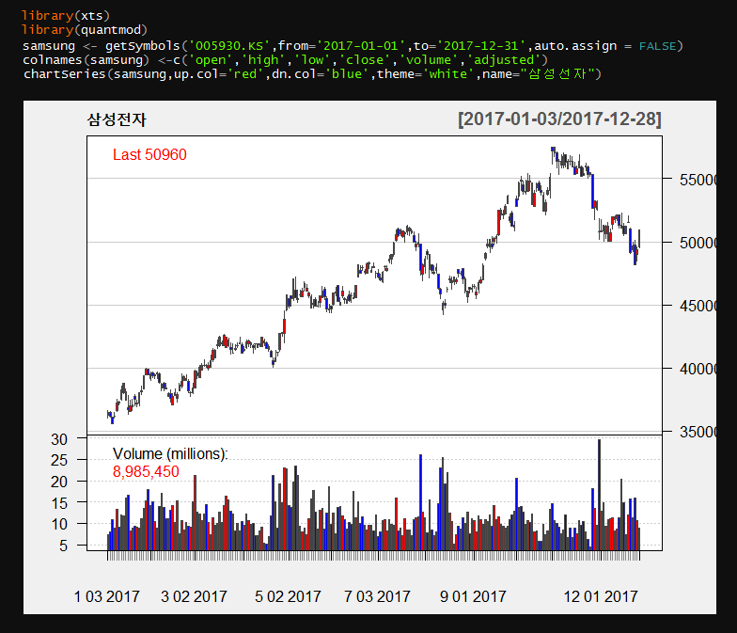Click the '2017-01-01' date string in code

click(361, 45)
